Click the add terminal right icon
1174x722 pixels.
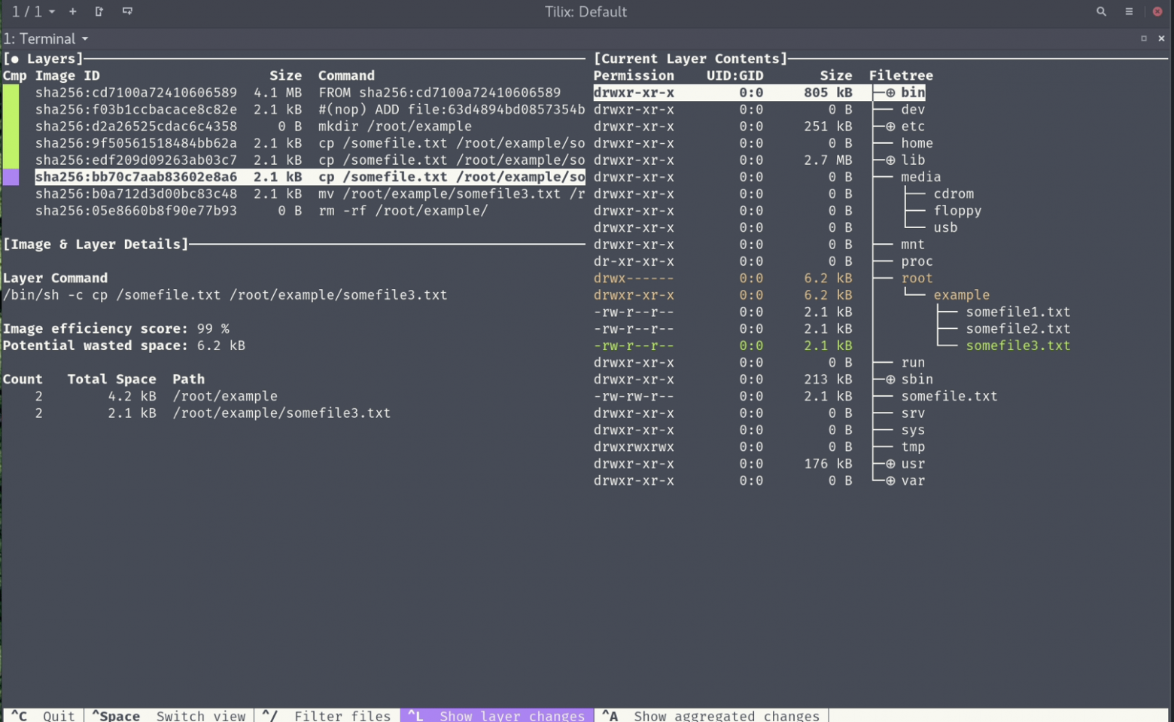point(99,11)
